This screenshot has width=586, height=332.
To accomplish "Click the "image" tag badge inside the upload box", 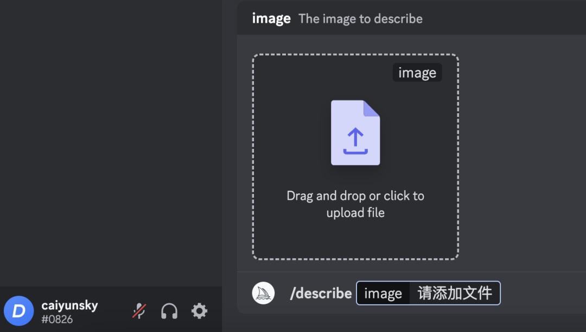I will [417, 72].
